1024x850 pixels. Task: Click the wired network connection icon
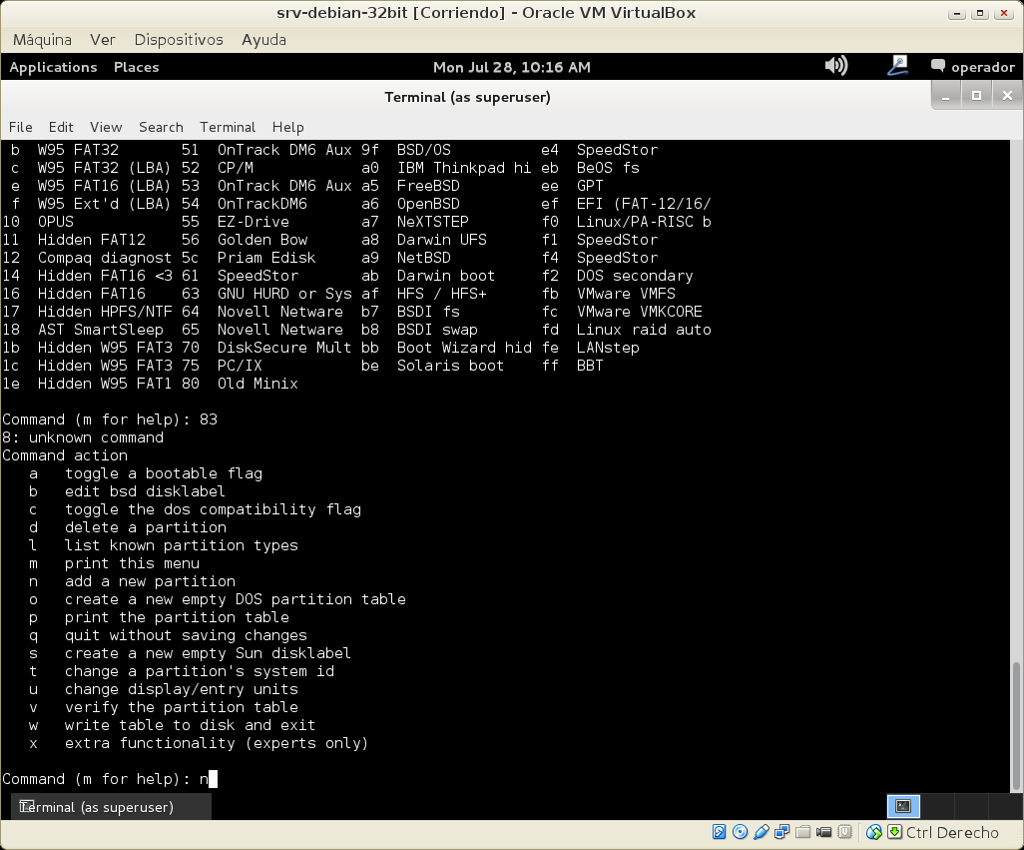(x=897, y=66)
